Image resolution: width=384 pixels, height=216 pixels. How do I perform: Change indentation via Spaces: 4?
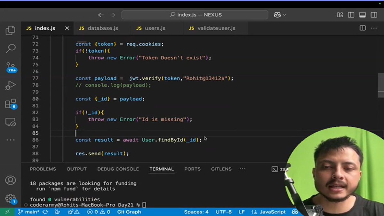pos(196,212)
